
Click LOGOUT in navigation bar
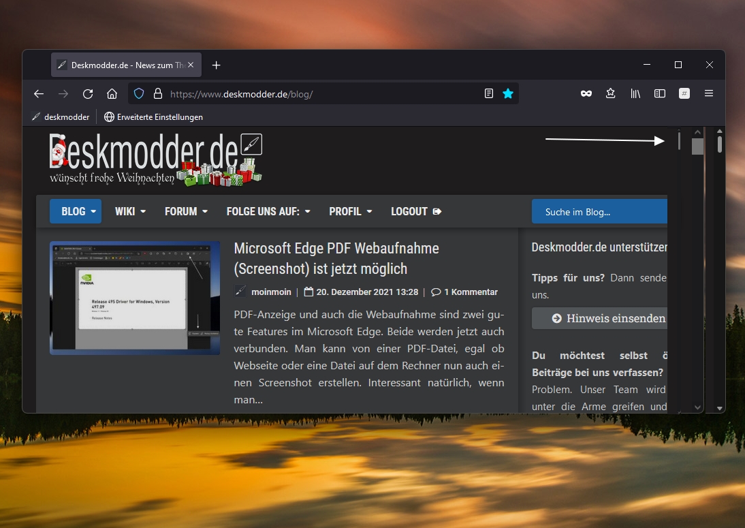click(416, 211)
